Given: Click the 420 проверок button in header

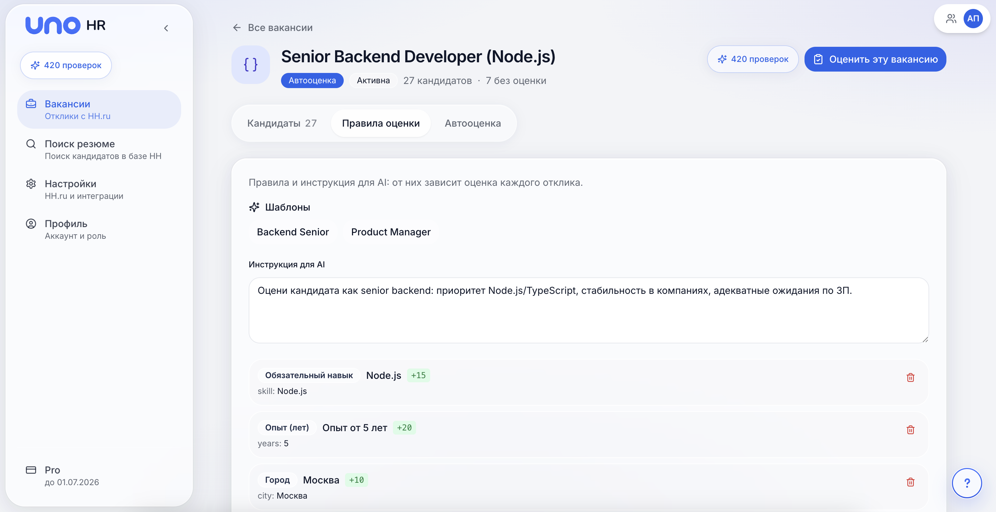Looking at the screenshot, I should [753, 59].
